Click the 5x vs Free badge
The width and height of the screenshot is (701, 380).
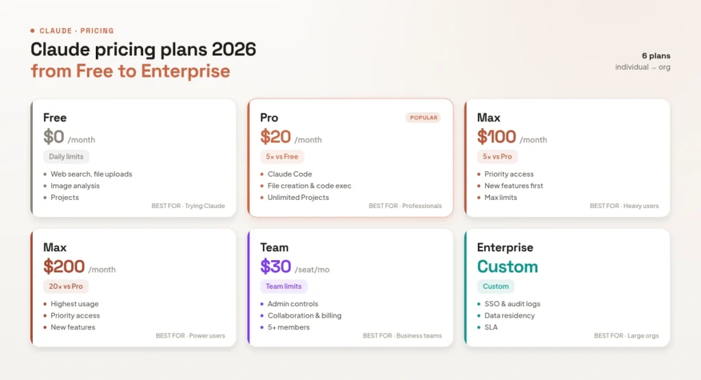[x=282, y=157]
